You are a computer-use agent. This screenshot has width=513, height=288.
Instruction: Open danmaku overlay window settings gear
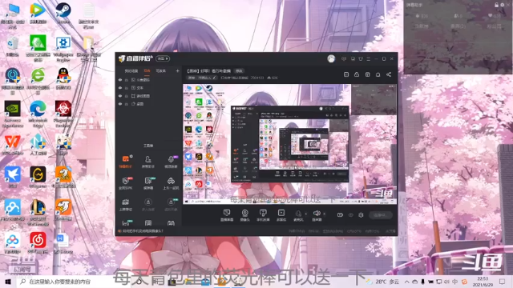click(x=503, y=5)
